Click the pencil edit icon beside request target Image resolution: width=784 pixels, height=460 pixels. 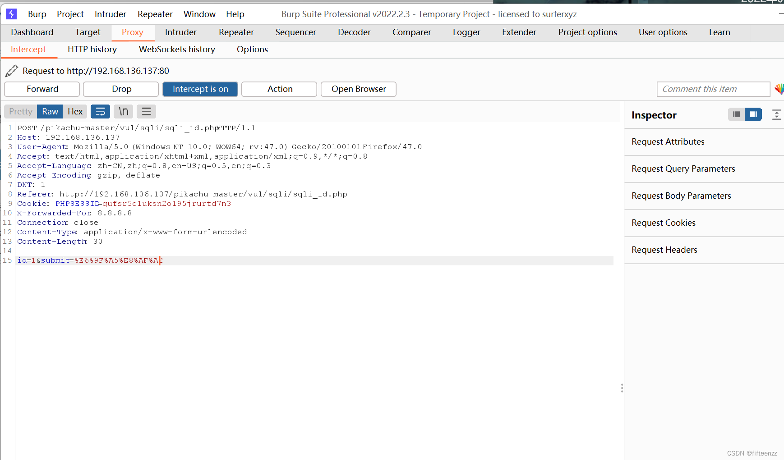coord(12,71)
